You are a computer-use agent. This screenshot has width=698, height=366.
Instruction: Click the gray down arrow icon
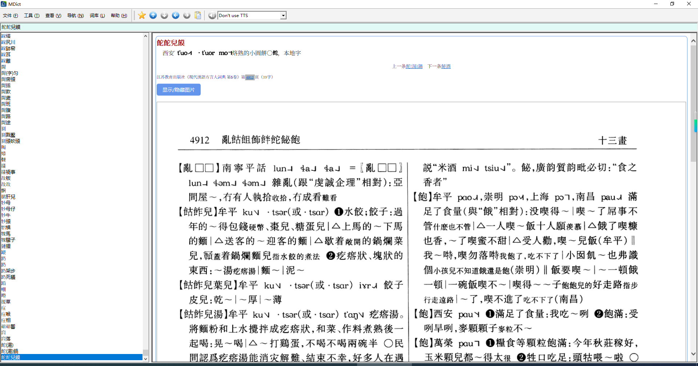[164, 15]
